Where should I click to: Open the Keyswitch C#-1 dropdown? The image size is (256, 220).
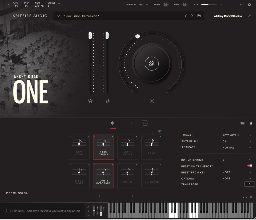tap(237, 141)
